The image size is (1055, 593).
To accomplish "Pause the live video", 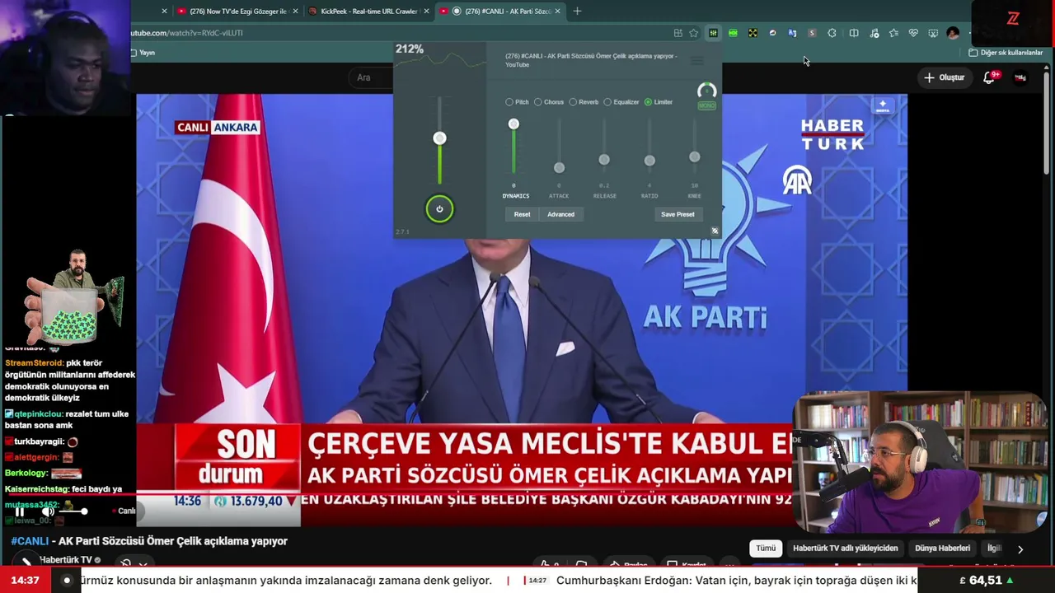I will [20, 511].
